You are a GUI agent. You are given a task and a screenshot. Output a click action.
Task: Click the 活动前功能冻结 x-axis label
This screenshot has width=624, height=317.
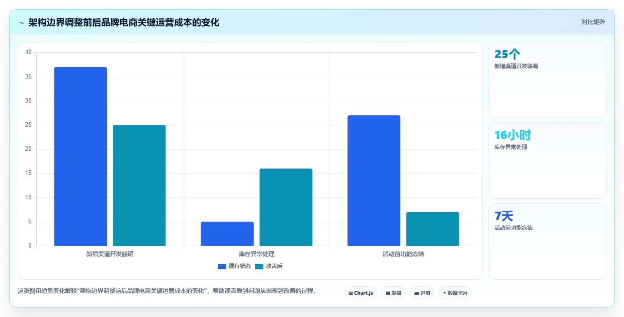(403, 254)
